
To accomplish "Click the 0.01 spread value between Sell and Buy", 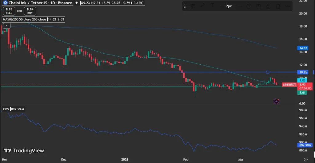I will point(19,11).
